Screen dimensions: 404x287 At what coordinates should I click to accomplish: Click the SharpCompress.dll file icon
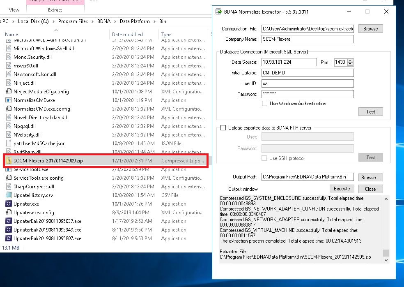pos(9,186)
